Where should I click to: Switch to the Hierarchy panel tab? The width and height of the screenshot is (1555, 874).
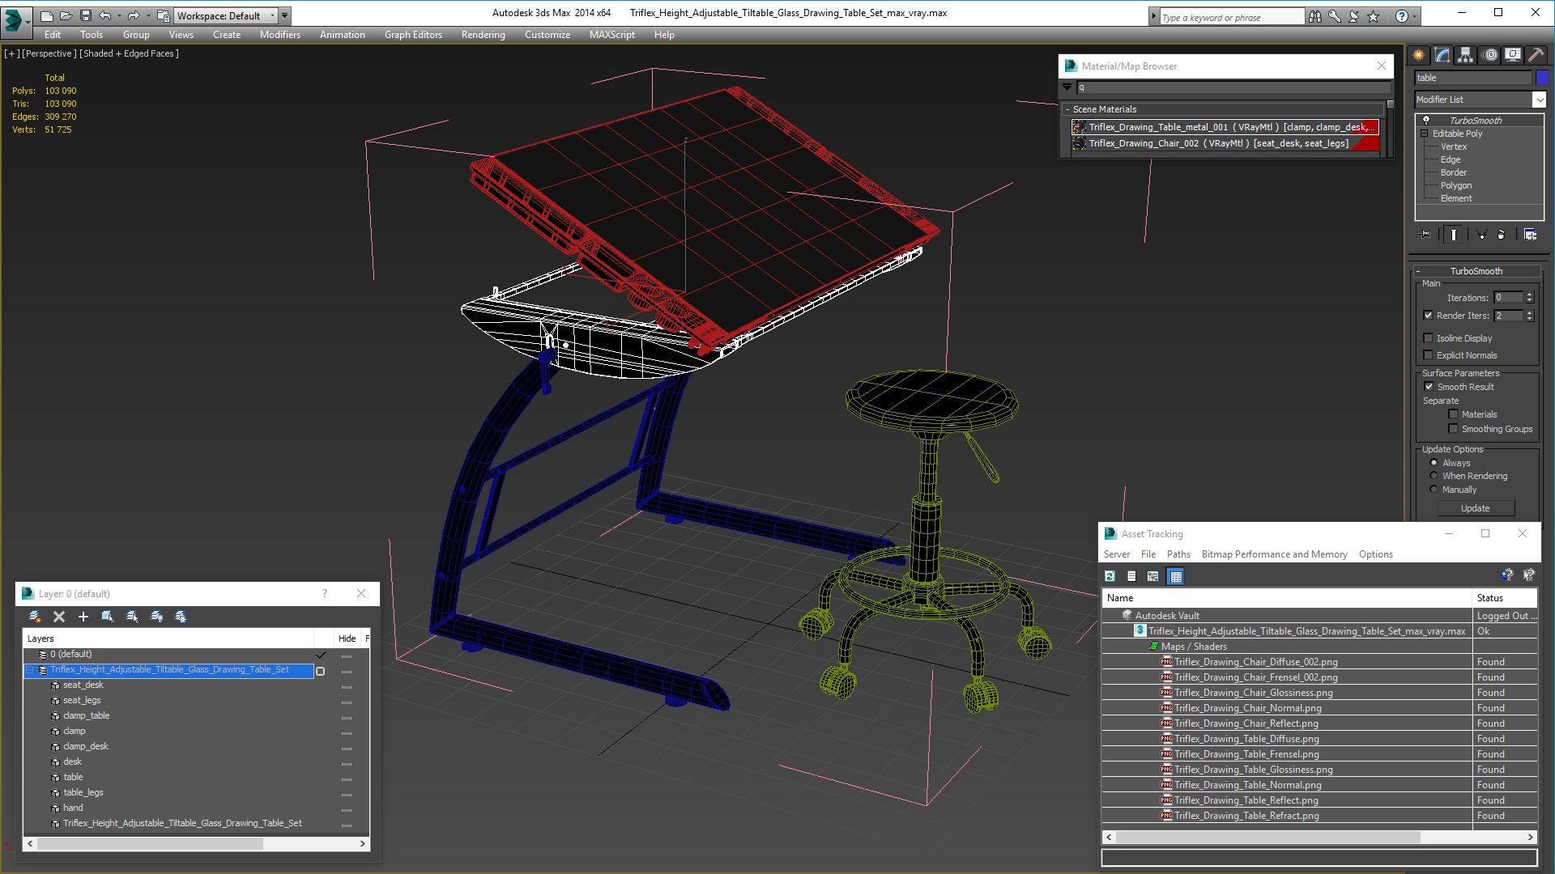(1466, 55)
